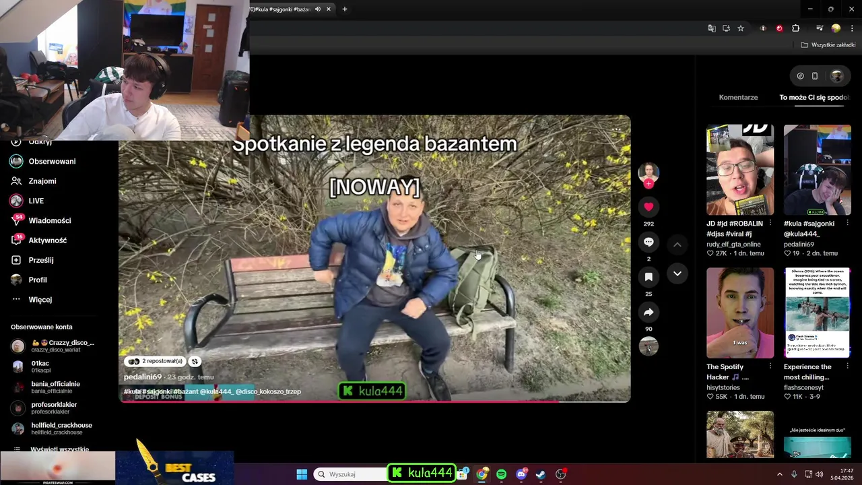Open the Chrome profile avatar
The width and height of the screenshot is (862, 485).
(x=836, y=28)
